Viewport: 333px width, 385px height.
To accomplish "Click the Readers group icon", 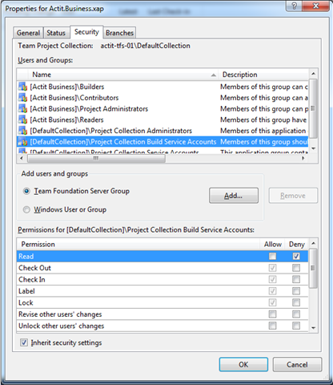I will (x=23, y=120).
